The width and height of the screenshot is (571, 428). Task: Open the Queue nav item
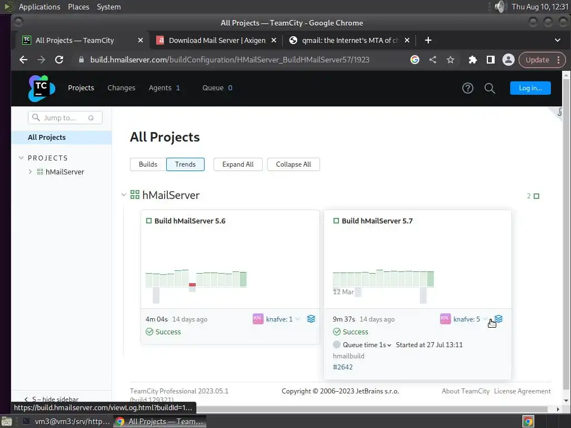pyautogui.click(x=217, y=87)
